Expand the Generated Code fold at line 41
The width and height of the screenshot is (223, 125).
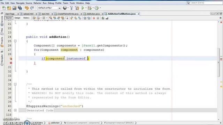coord(15,110)
